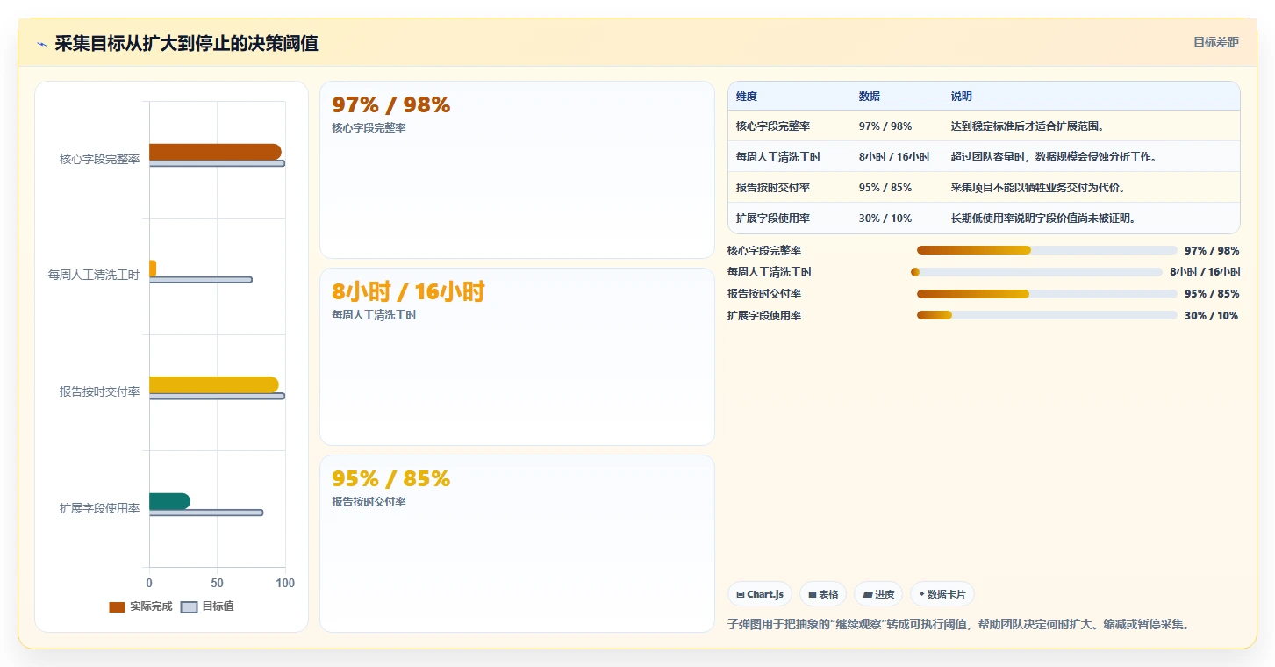
Task: Click the large 97% / 98% card value
Action: click(390, 104)
